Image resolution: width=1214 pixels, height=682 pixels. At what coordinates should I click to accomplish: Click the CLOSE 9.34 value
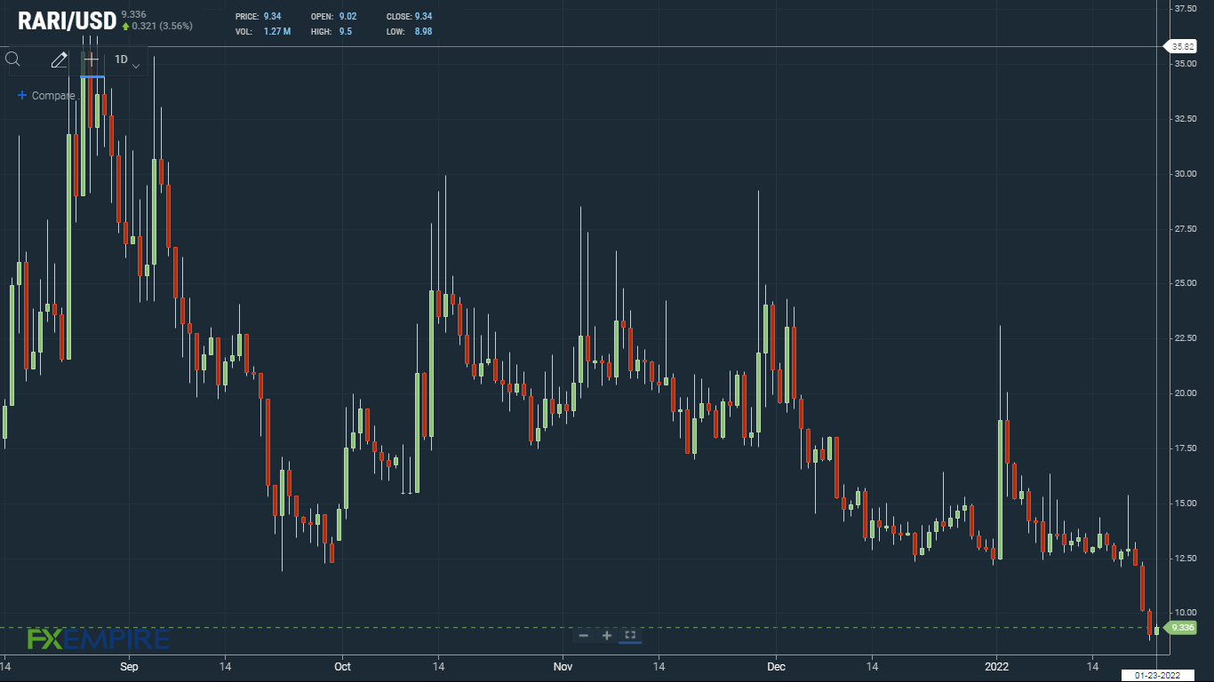click(x=424, y=17)
